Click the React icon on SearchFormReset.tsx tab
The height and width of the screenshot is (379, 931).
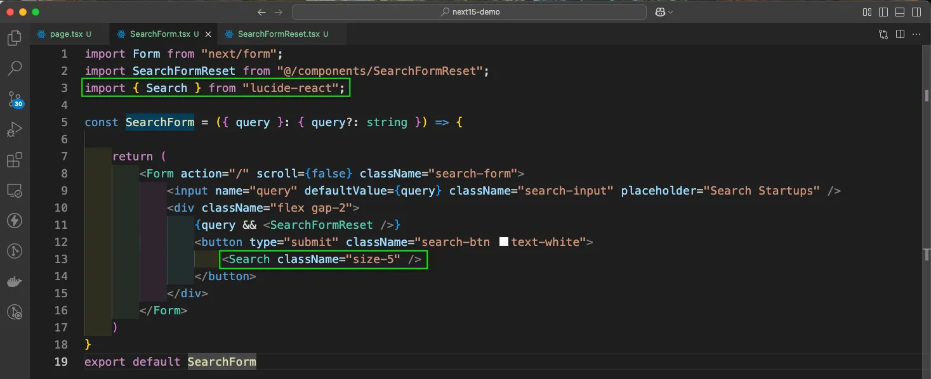click(230, 34)
